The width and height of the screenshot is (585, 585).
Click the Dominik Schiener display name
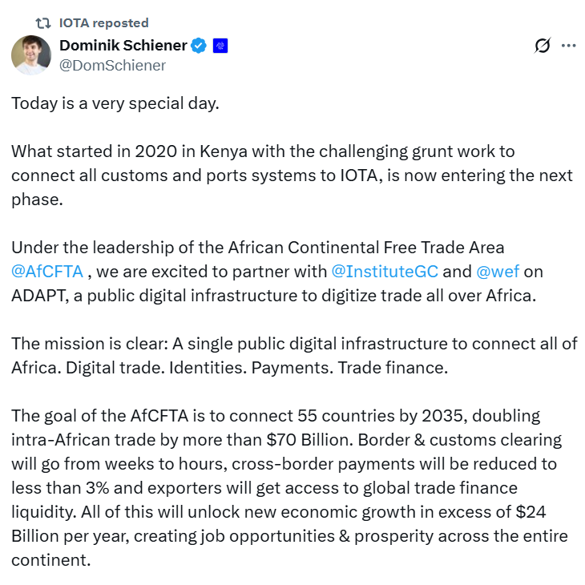[123, 46]
